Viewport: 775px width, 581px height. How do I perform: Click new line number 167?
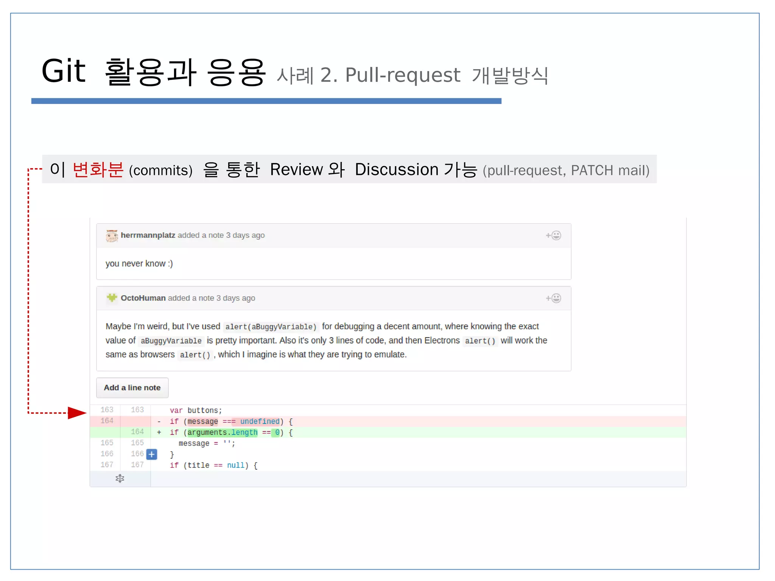pos(137,465)
